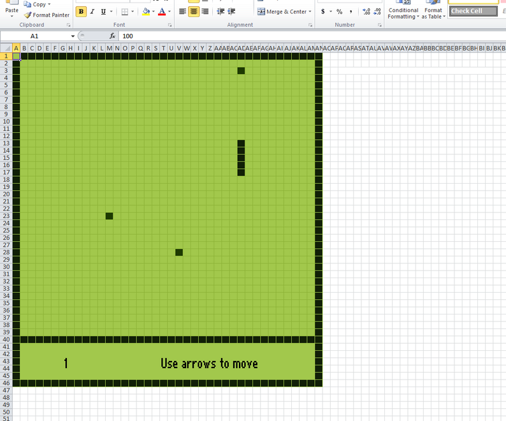
Task: Open the Name Box dropdown arrow
Action: tap(73, 36)
